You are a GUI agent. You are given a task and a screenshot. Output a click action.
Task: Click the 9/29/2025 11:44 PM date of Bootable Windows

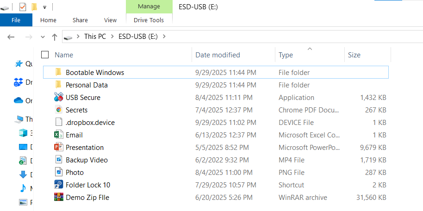226,72
